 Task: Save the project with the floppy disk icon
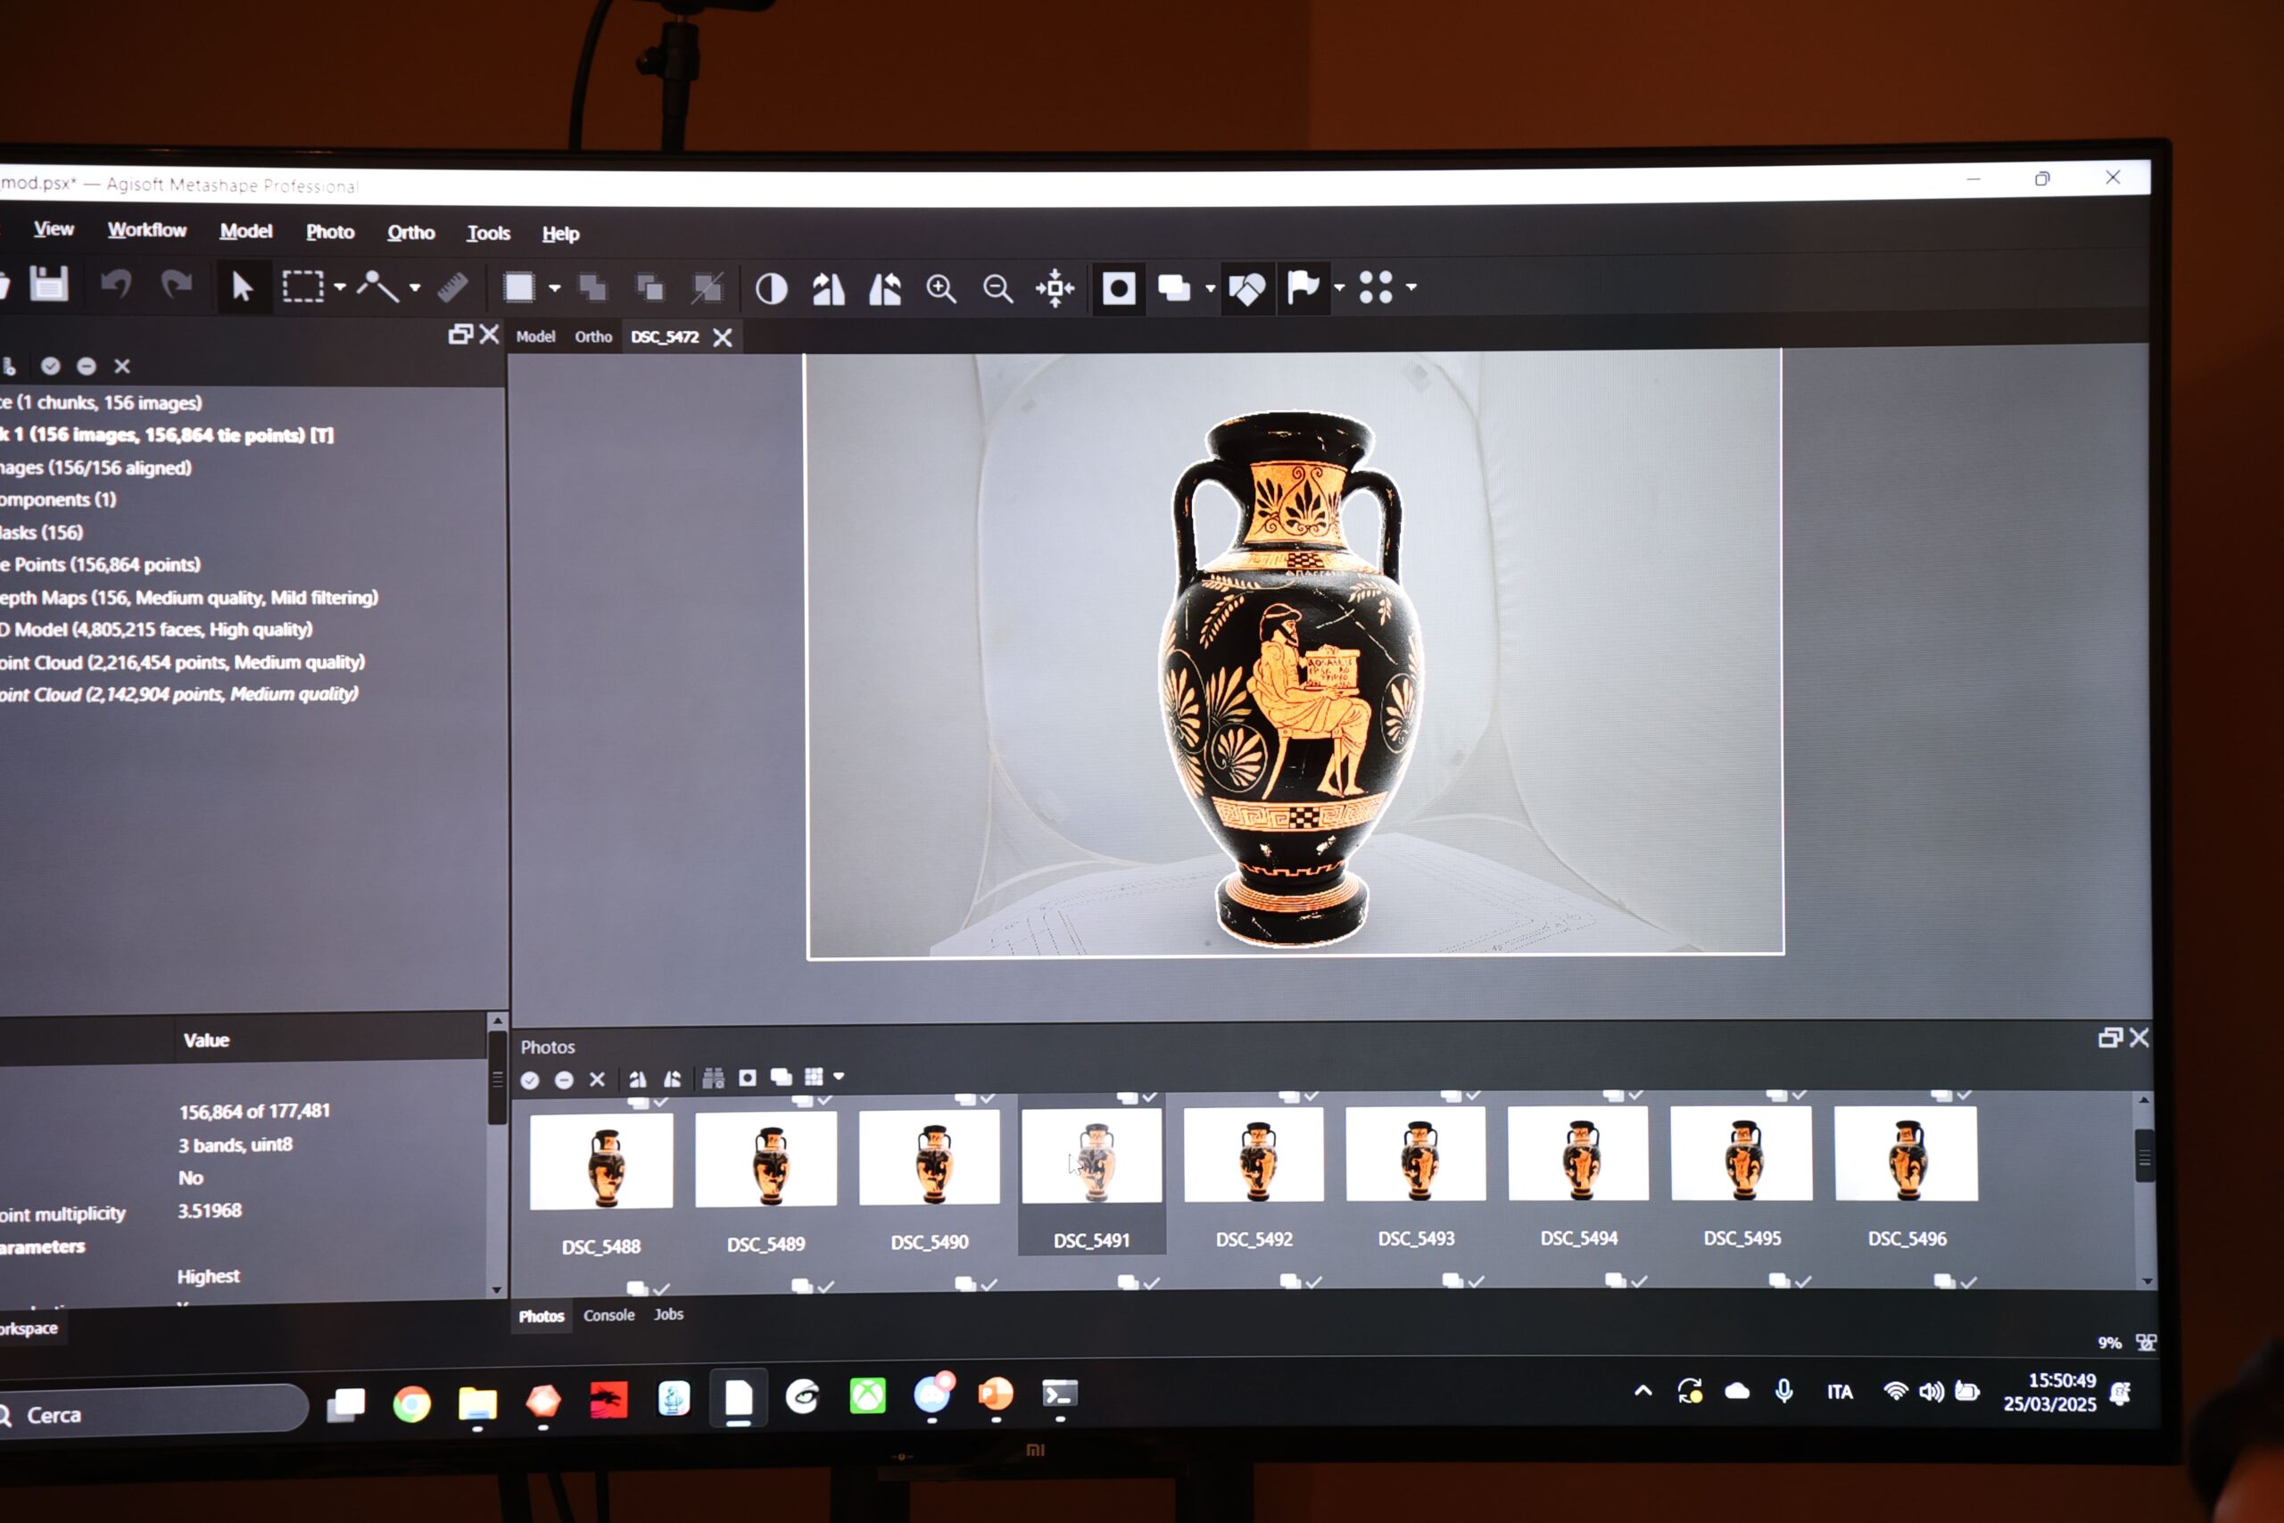coord(48,285)
